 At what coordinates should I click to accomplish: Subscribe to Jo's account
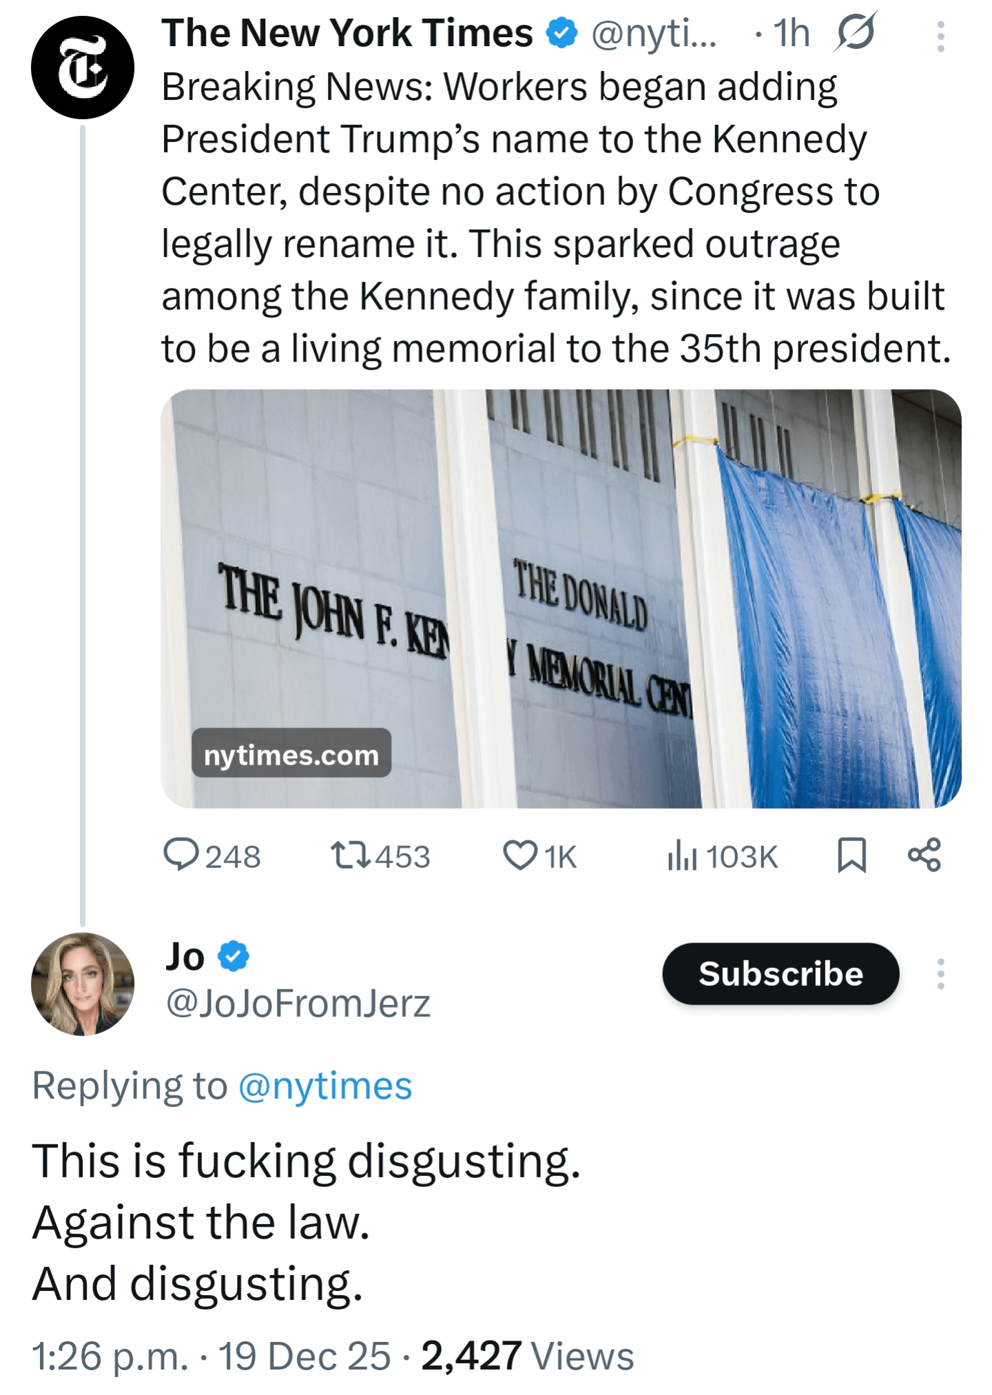[x=781, y=973]
